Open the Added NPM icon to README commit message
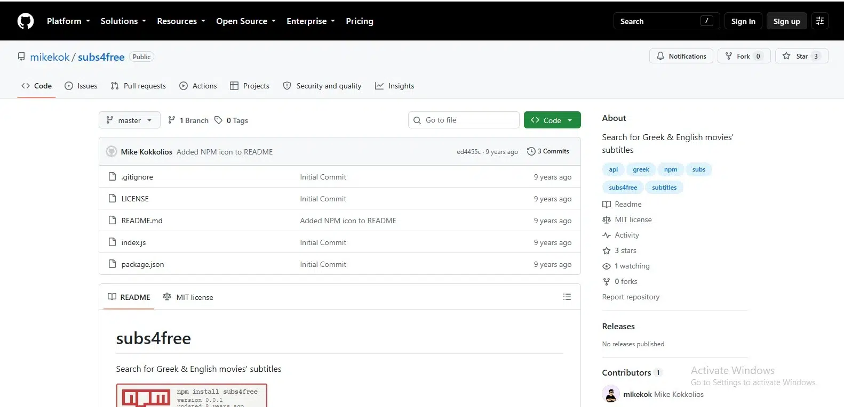This screenshot has height=407, width=844. point(225,152)
